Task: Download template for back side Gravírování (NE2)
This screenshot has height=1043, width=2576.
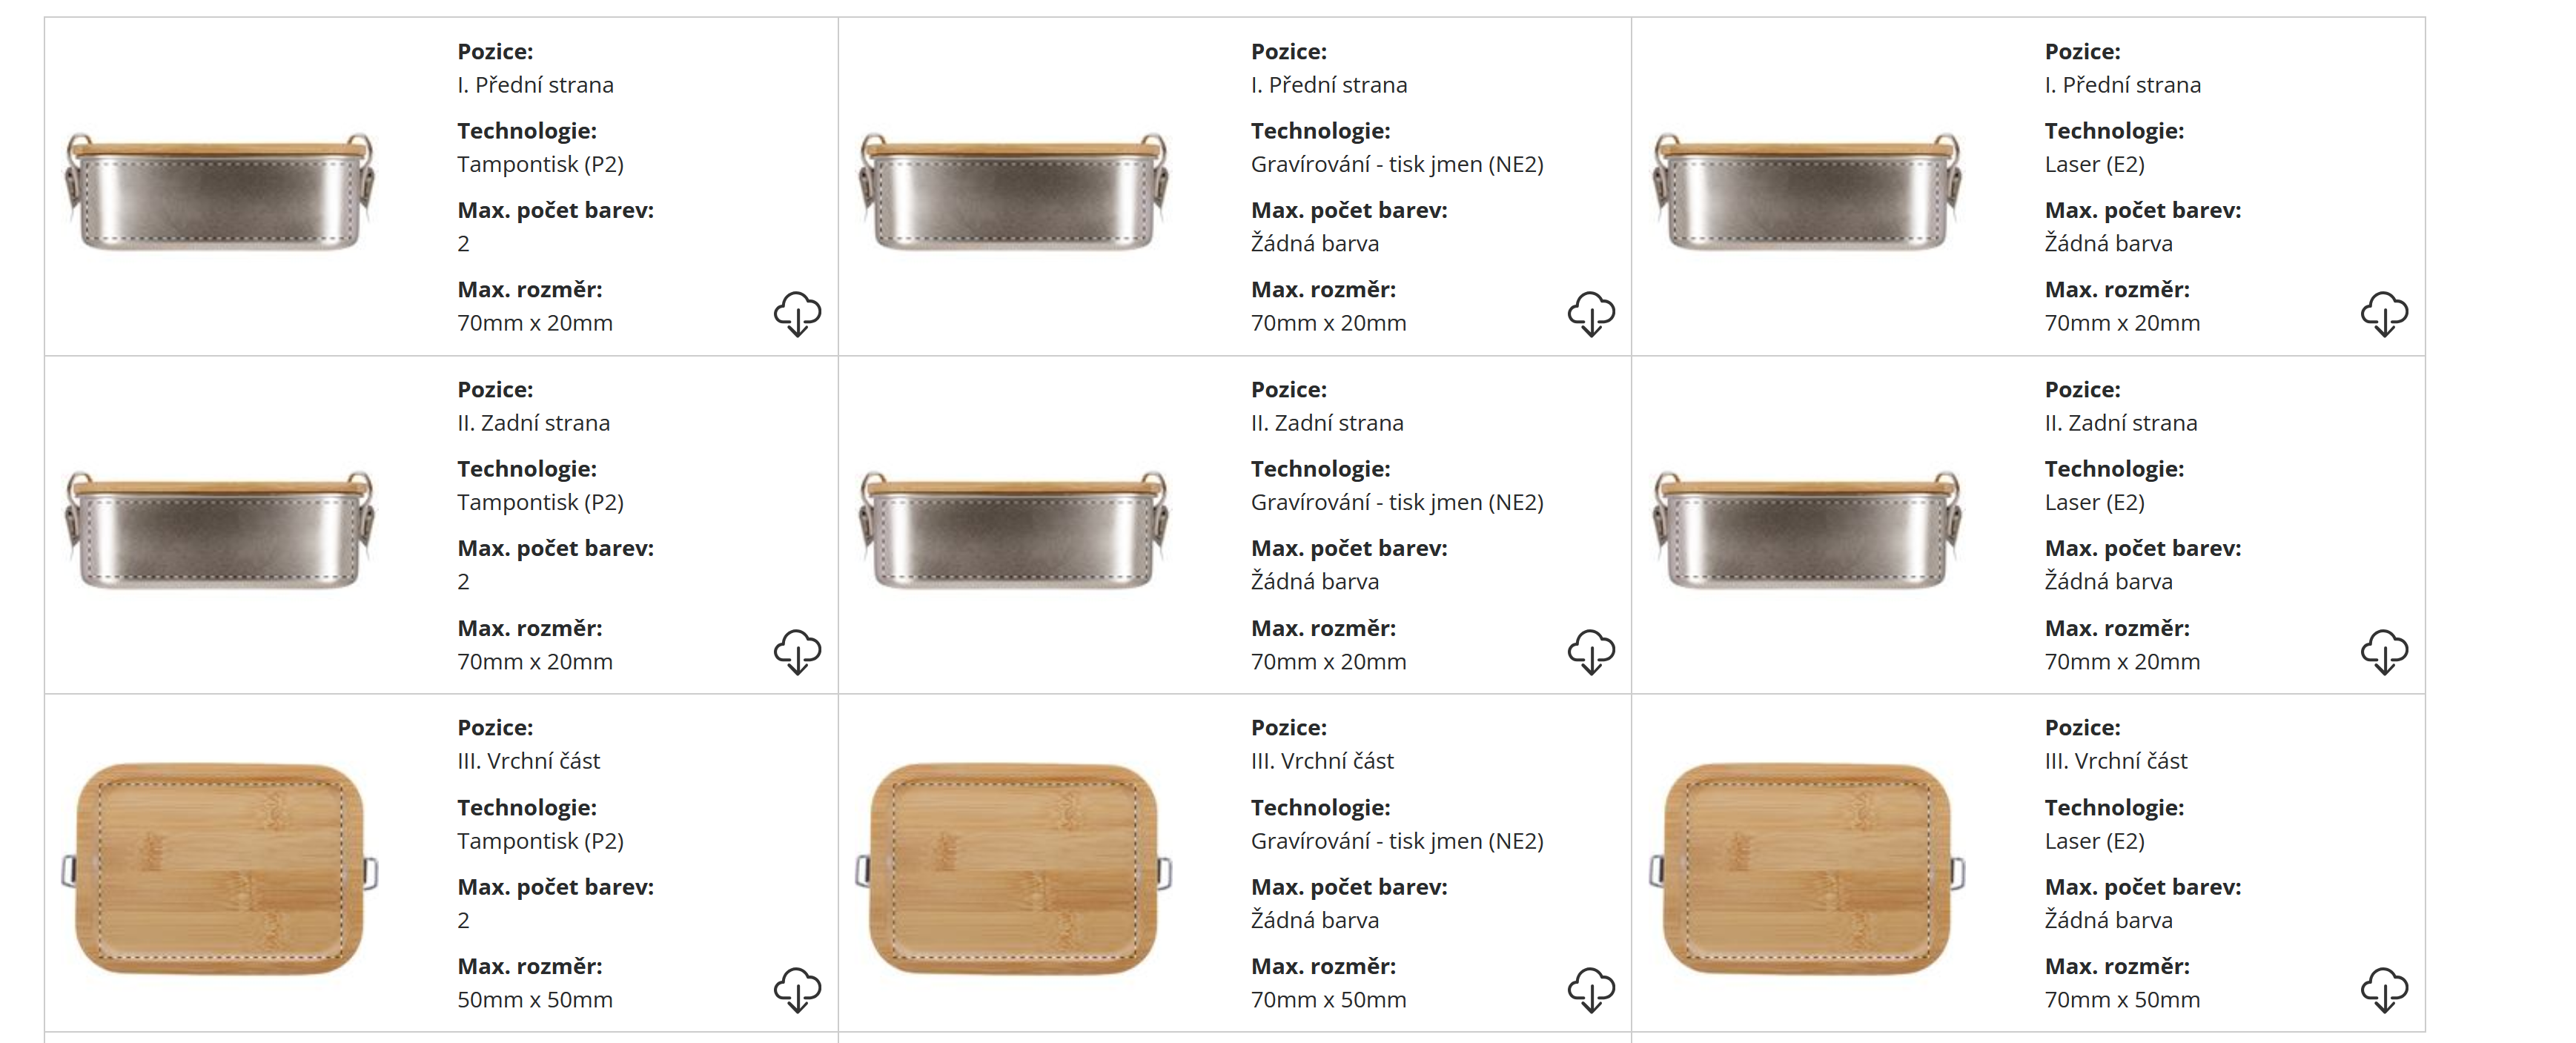Action: (x=1590, y=652)
